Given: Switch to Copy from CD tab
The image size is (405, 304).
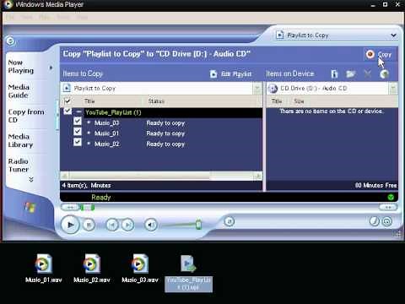Looking at the screenshot, I should pos(26,116).
